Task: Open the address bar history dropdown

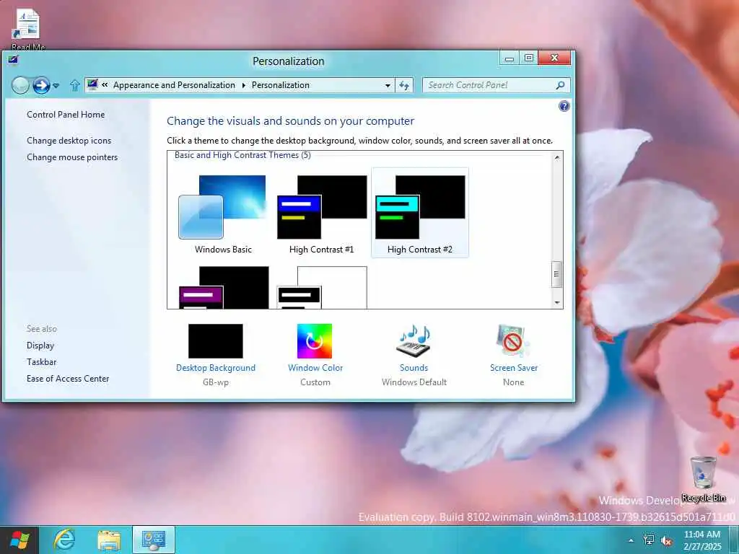Action: coord(388,85)
